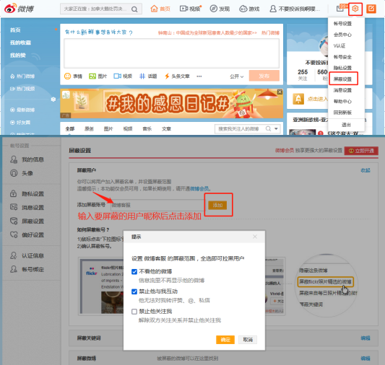Add a topic with 话题 hashtag icon
This screenshot has width=385, height=365.
point(148,76)
